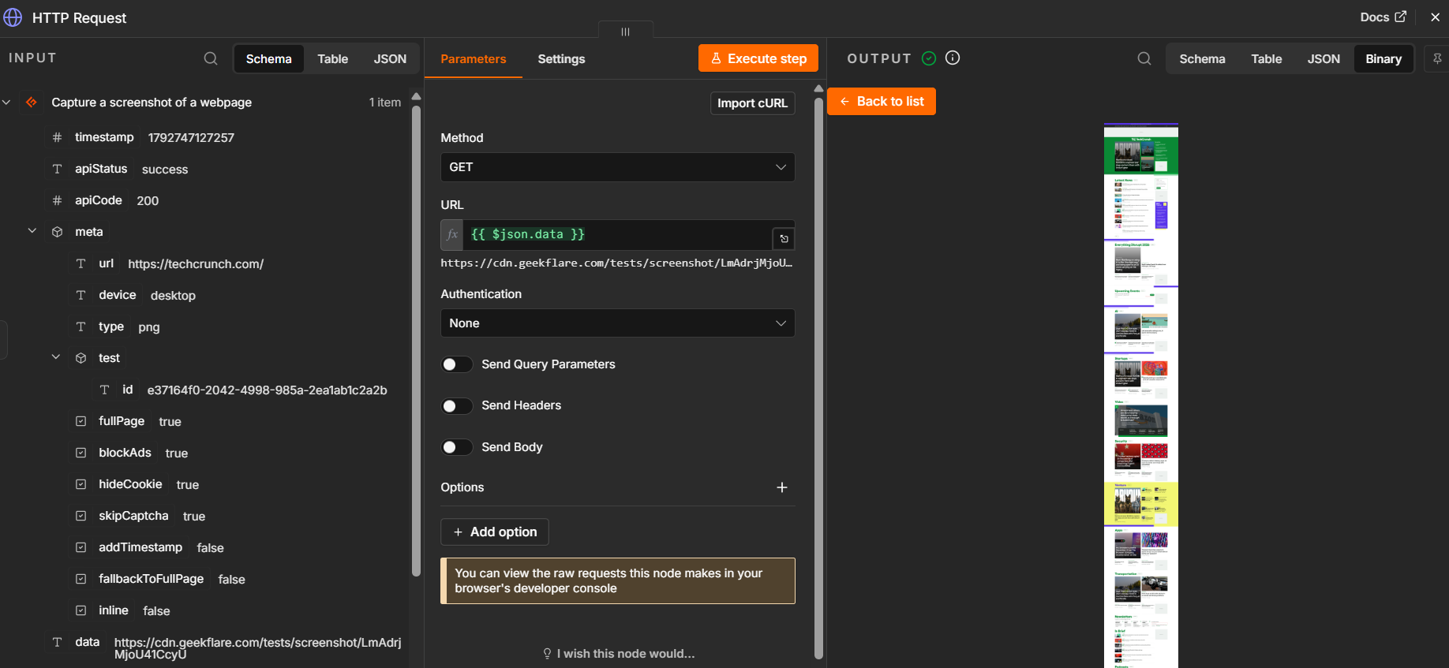Click the input panel vertical scrollbar
Screen dimensions: 1449x668
coord(416,339)
